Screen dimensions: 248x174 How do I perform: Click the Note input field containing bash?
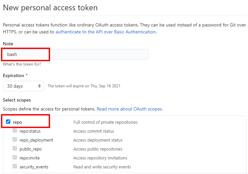(x=76, y=54)
